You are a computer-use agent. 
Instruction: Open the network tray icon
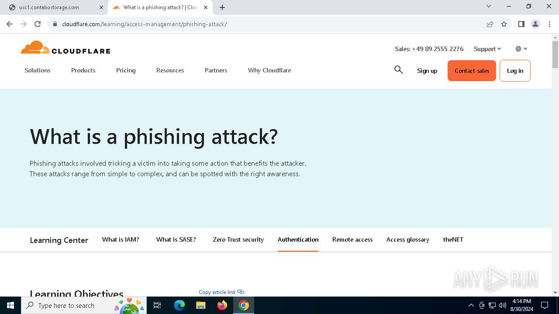(492, 305)
